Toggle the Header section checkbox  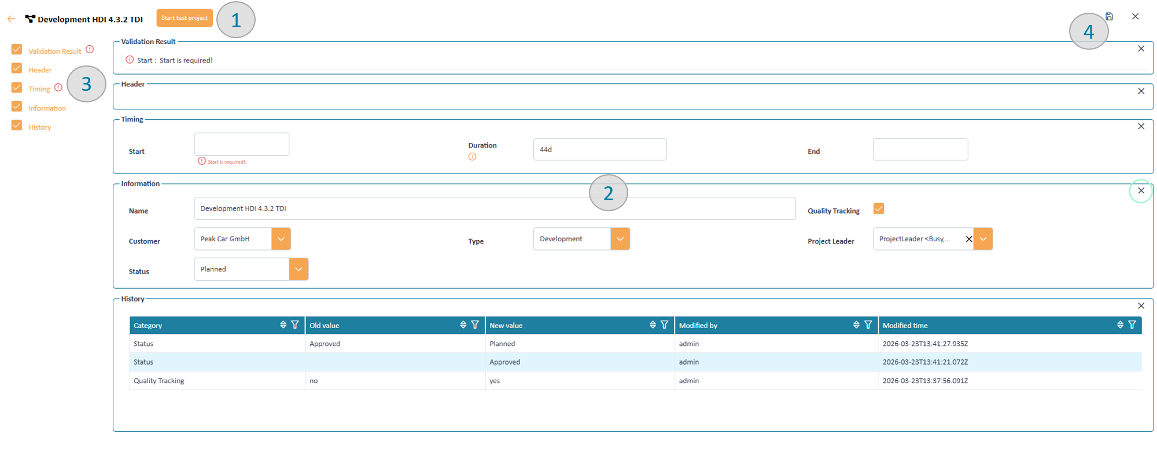17,68
